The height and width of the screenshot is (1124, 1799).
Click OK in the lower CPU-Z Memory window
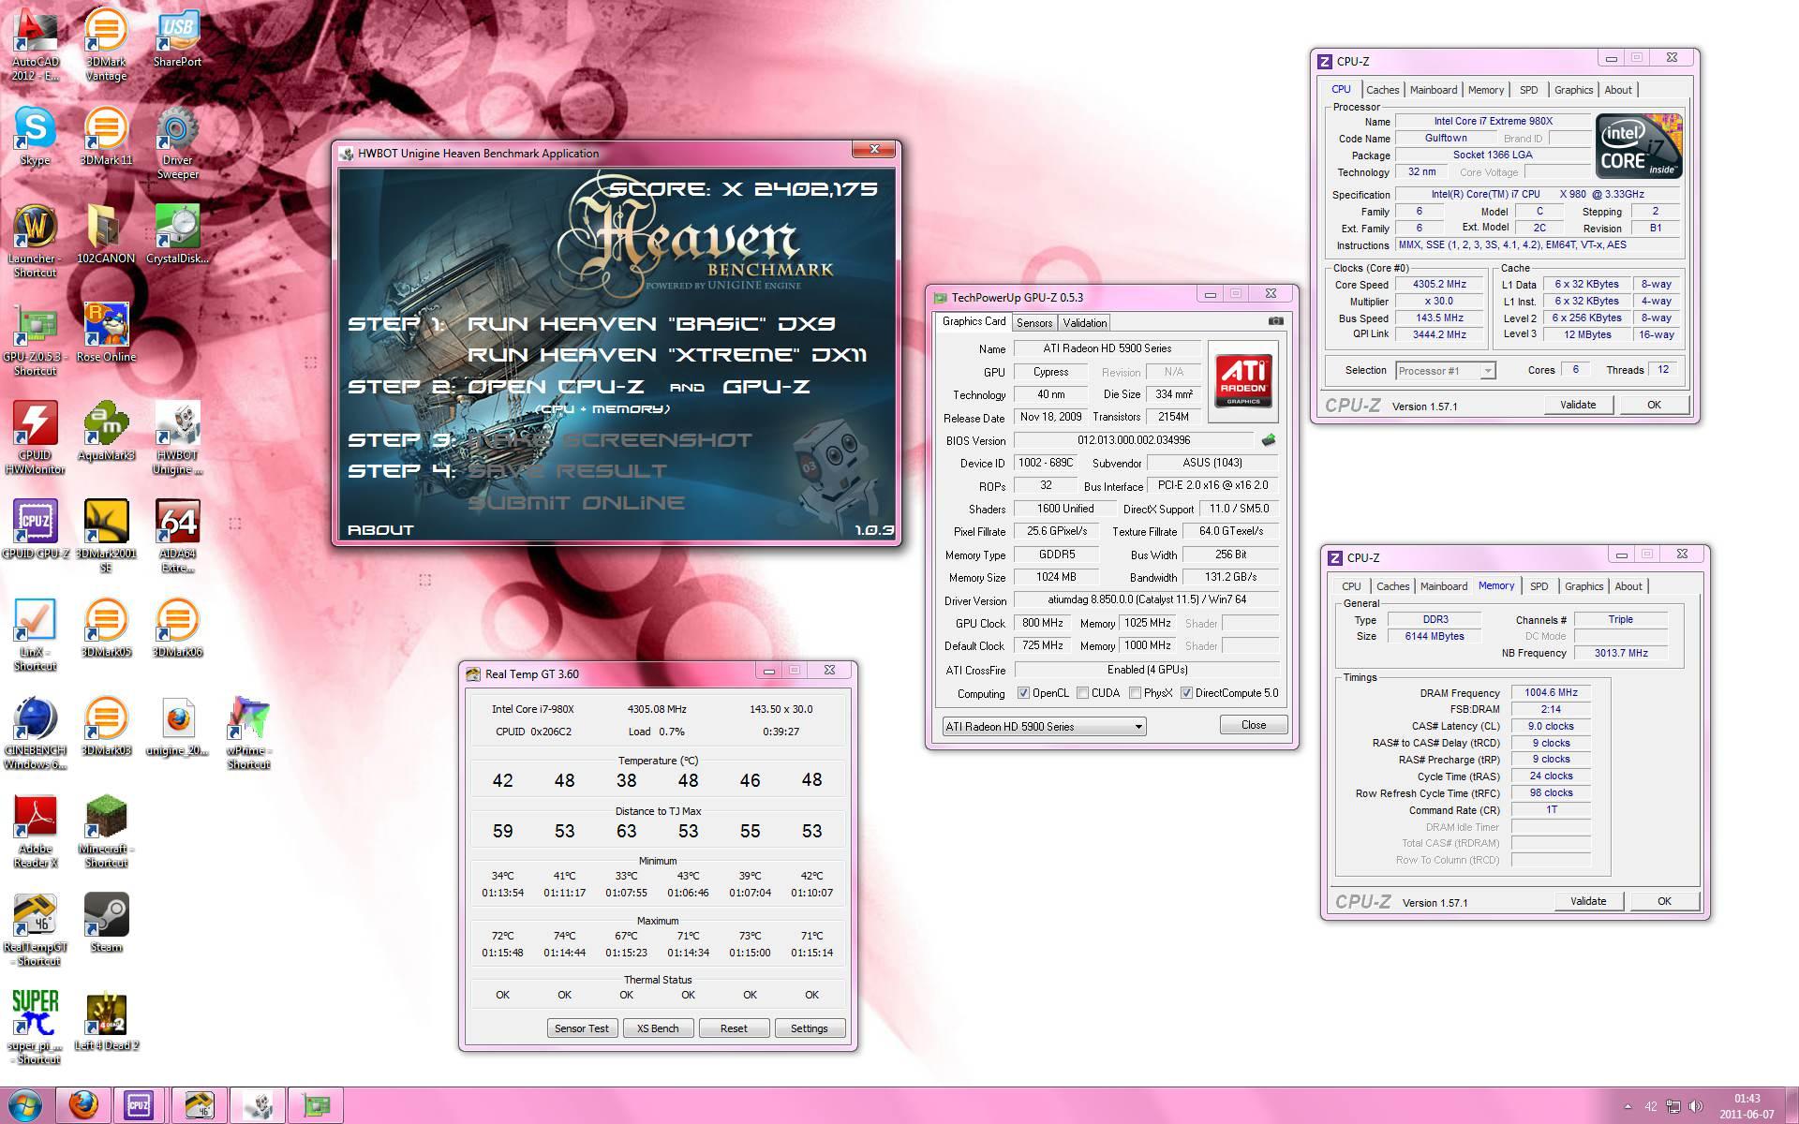coord(1664,901)
